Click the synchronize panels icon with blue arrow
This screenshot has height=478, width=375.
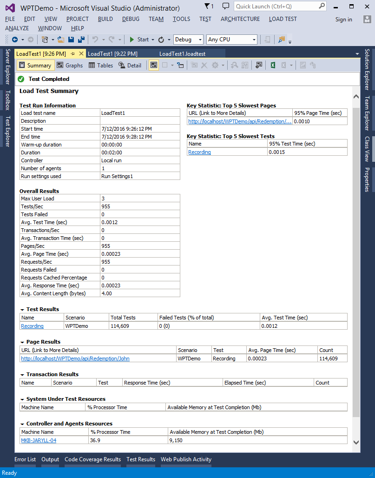point(181,65)
